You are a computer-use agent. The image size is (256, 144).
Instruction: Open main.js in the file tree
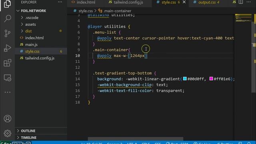click(31, 44)
